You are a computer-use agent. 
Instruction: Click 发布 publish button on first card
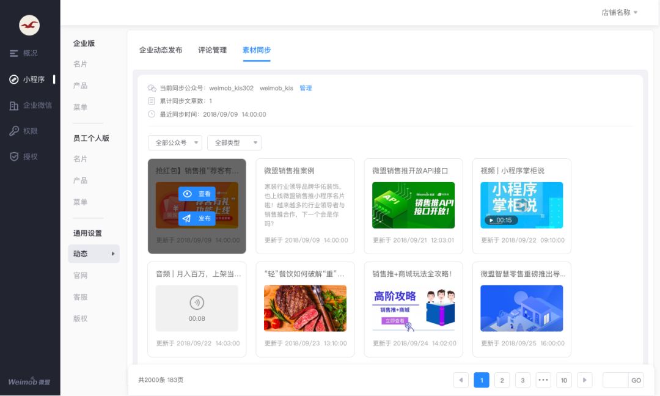pyautogui.click(x=197, y=218)
